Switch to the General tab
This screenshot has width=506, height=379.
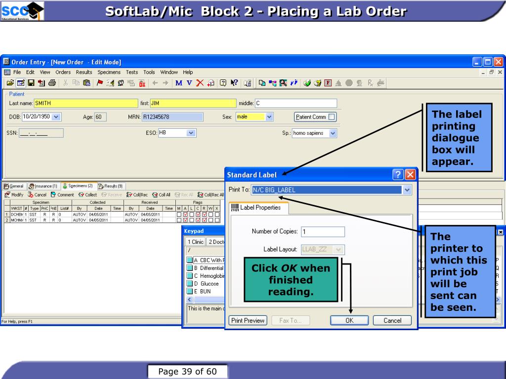[x=14, y=186]
